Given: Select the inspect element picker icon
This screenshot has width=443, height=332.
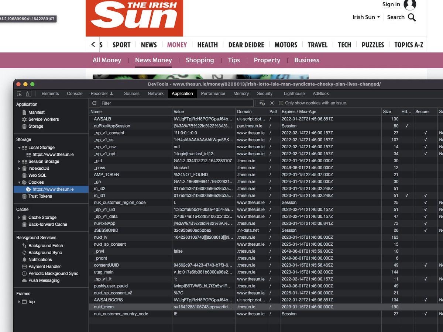Looking at the screenshot, I should tap(20, 94).
